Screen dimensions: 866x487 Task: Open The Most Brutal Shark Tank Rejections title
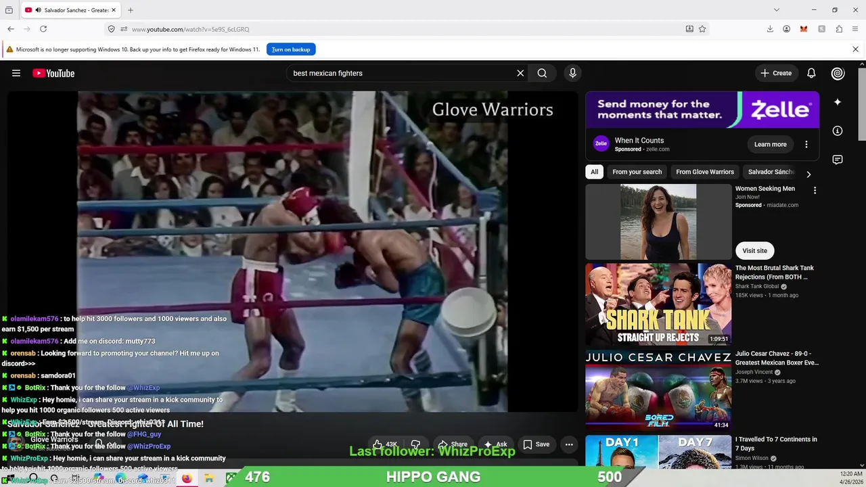(x=775, y=273)
